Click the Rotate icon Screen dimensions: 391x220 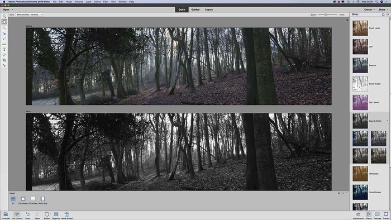(46, 214)
